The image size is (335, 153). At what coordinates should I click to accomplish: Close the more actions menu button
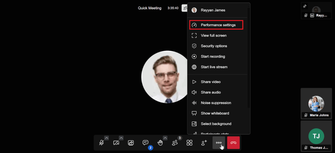click(219, 143)
